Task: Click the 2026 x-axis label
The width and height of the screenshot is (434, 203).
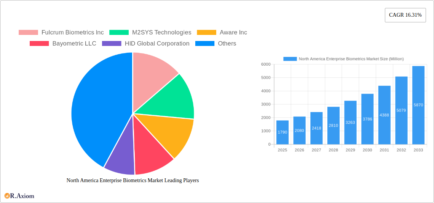Action: click(300, 150)
